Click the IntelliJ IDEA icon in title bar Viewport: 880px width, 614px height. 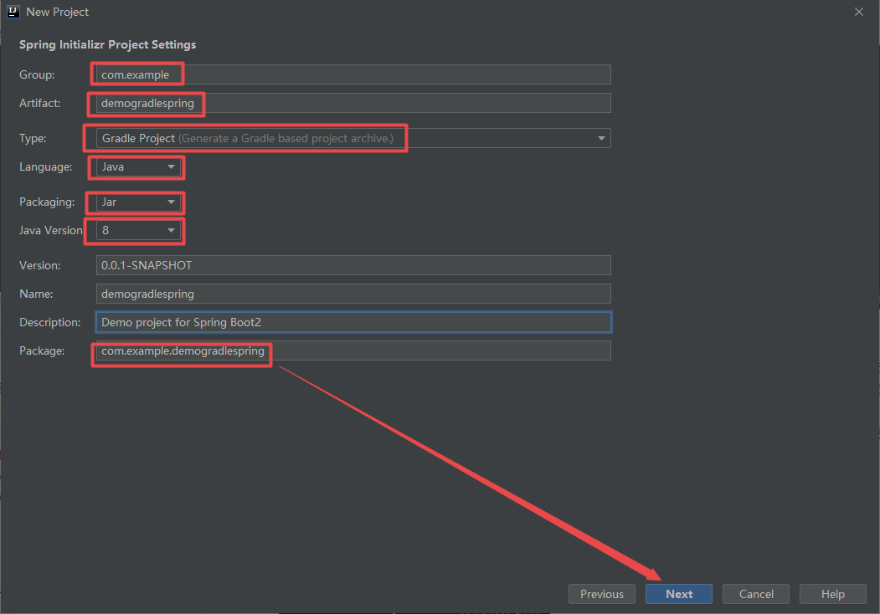coord(13,12)
